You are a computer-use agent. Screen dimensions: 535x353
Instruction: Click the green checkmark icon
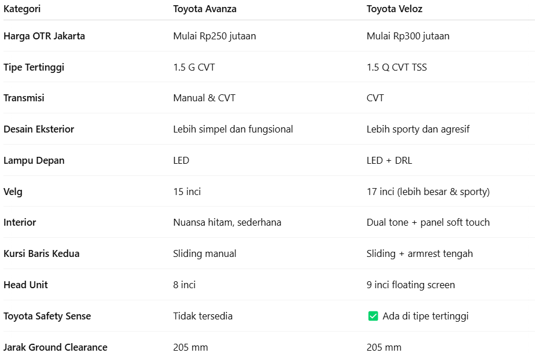click(373, 316)
